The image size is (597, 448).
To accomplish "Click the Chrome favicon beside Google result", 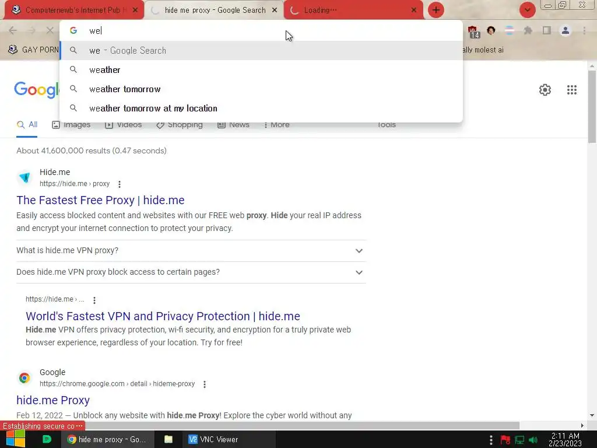I will pyautogui.click(x=24, y=377).
